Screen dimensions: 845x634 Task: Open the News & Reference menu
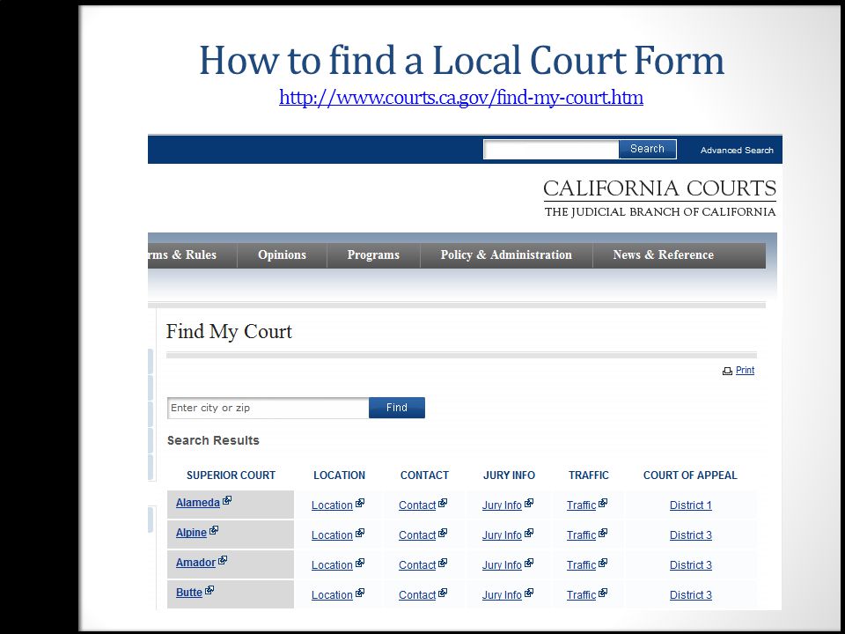pos(664,255)
